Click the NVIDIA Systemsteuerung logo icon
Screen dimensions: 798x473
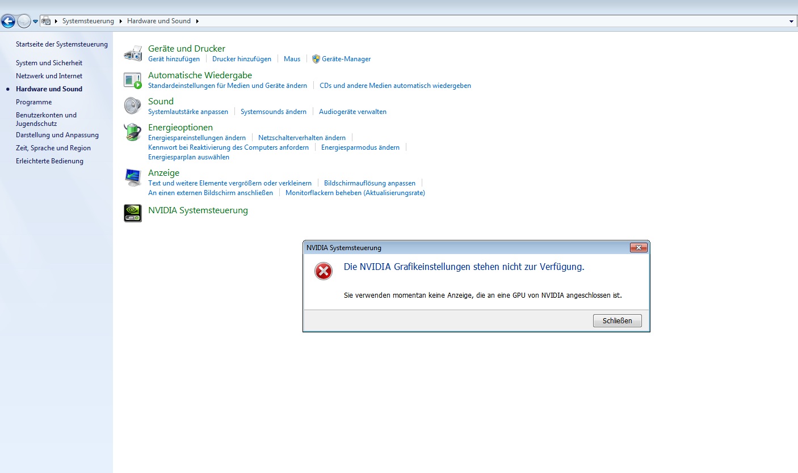tap(133, 213)
